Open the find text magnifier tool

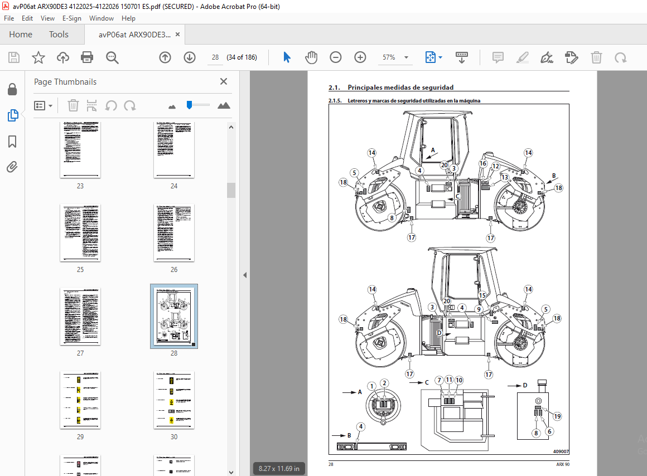(112, 57)
